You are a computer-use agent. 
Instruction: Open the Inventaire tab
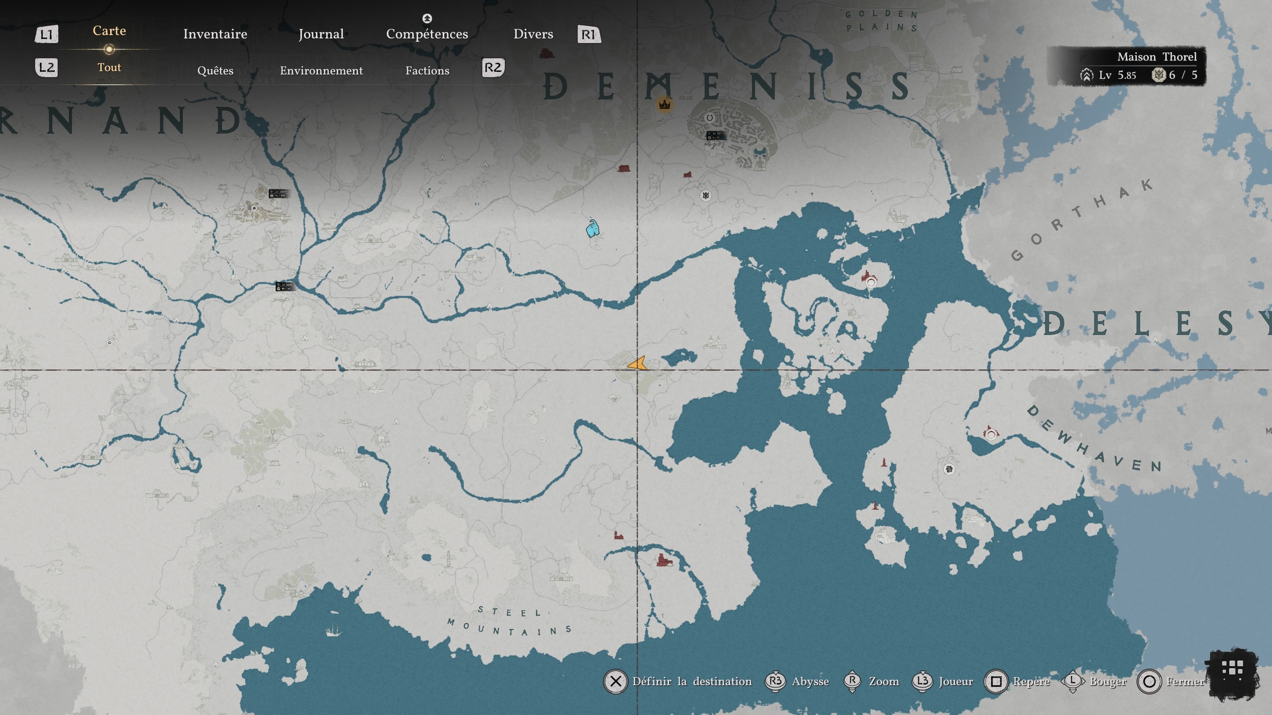[x=215, y=34]
